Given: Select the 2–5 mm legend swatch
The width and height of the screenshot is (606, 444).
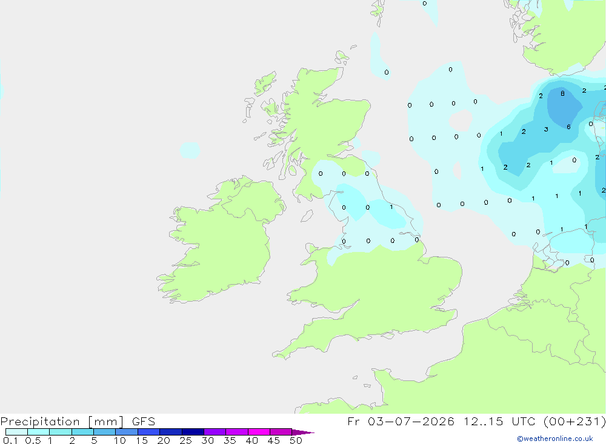Looking at the screenshot, I should coord(82,432).
